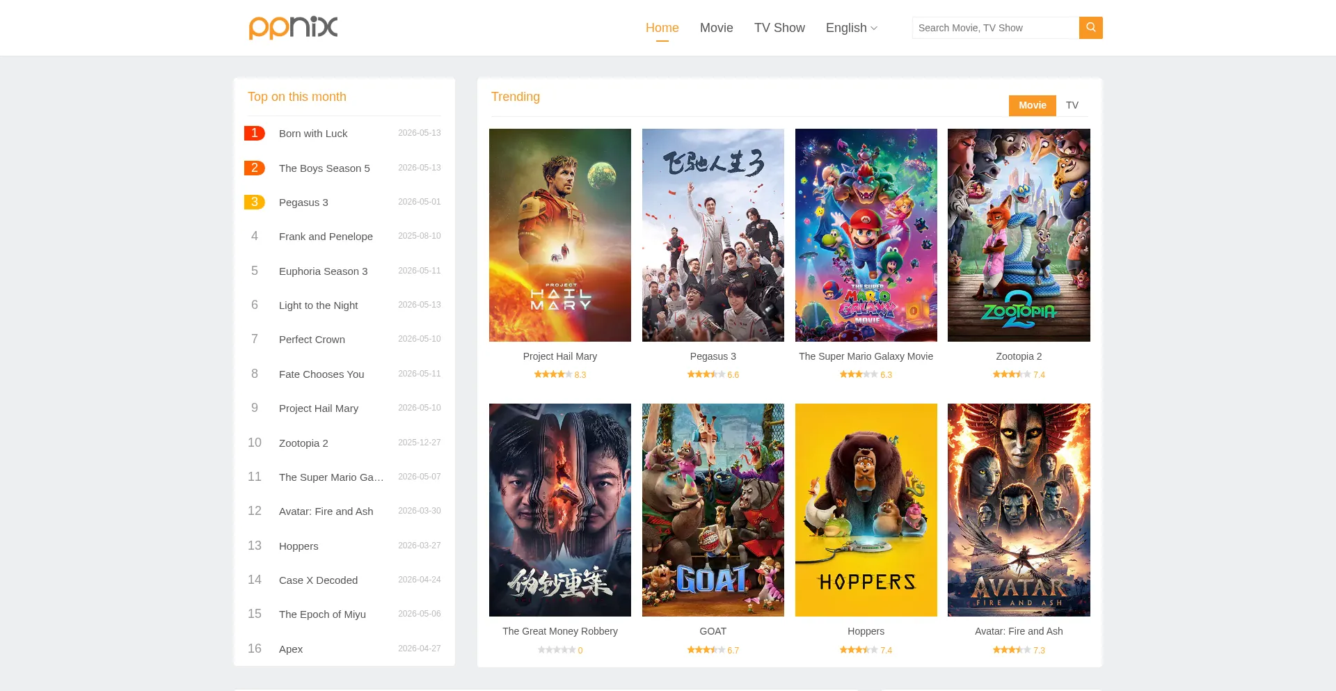1336x691 pixels.
Task: Open the Hoppers movie poster
Action: tap(866, 510)
